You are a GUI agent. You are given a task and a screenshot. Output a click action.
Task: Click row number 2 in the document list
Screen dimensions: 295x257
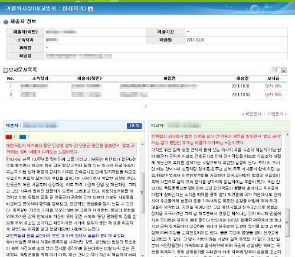pyautogui.click(x=11, y=95)
